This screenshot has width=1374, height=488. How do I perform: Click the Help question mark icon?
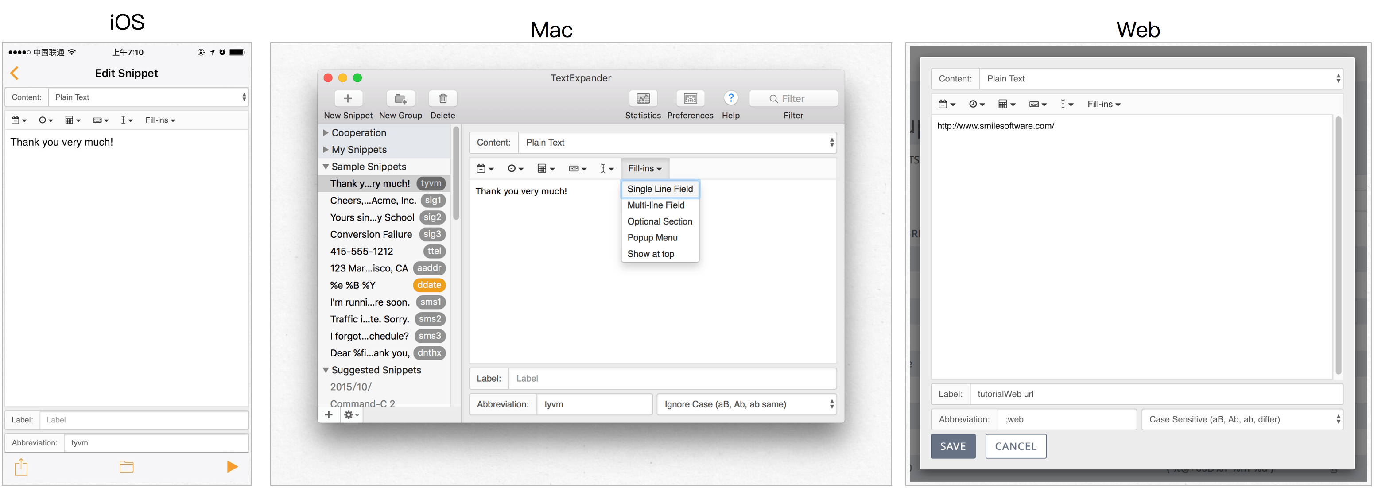pos(731,98)
